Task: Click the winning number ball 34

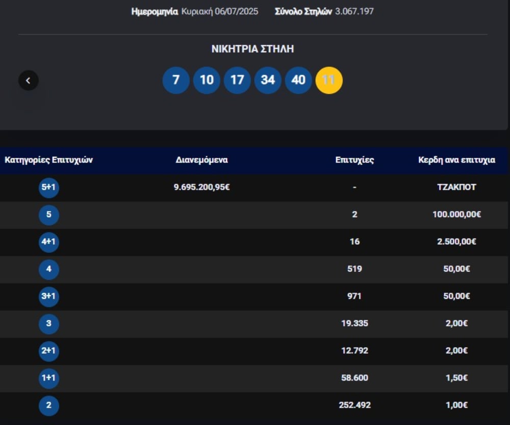Action: (x=268, y=80)
